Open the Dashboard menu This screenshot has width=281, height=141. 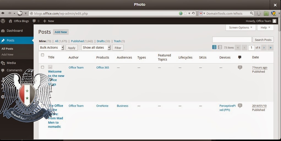15,31
